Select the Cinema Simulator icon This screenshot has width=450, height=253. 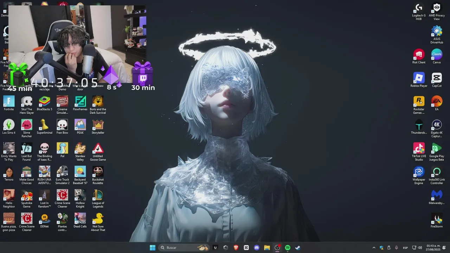coord(62,105)
